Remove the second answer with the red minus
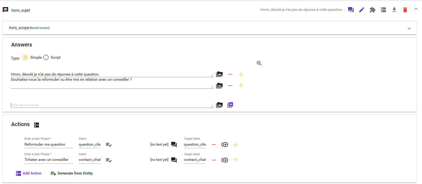 pyautogui.click(x=230, y=86)
